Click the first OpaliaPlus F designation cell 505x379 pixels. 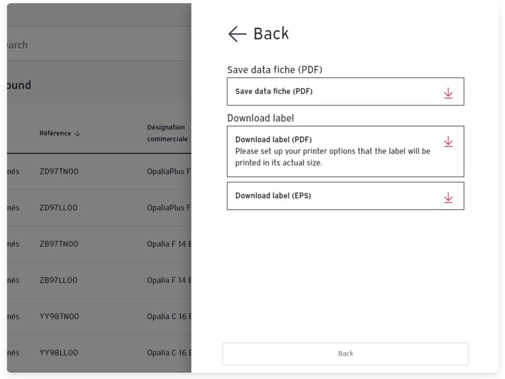168,172
